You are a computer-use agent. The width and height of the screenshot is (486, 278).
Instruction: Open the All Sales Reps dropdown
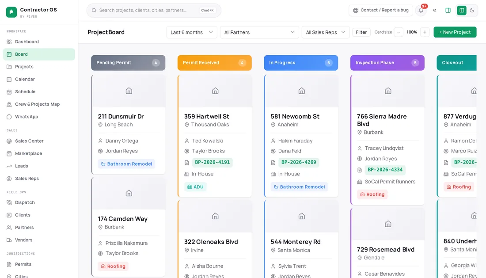click(326, 32)
